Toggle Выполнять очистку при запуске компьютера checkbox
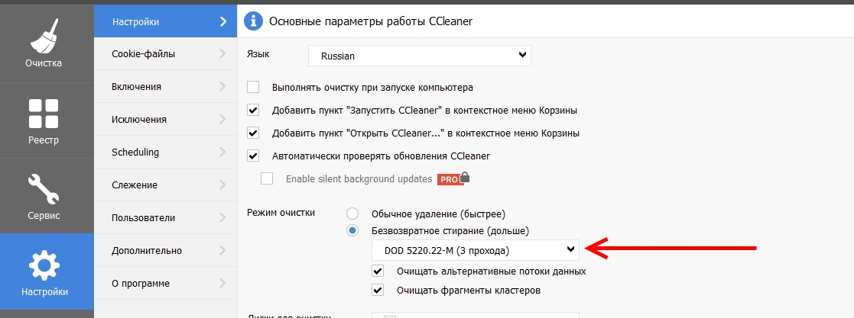The width and height of the screenshot is (854, 318). point(253,87)
